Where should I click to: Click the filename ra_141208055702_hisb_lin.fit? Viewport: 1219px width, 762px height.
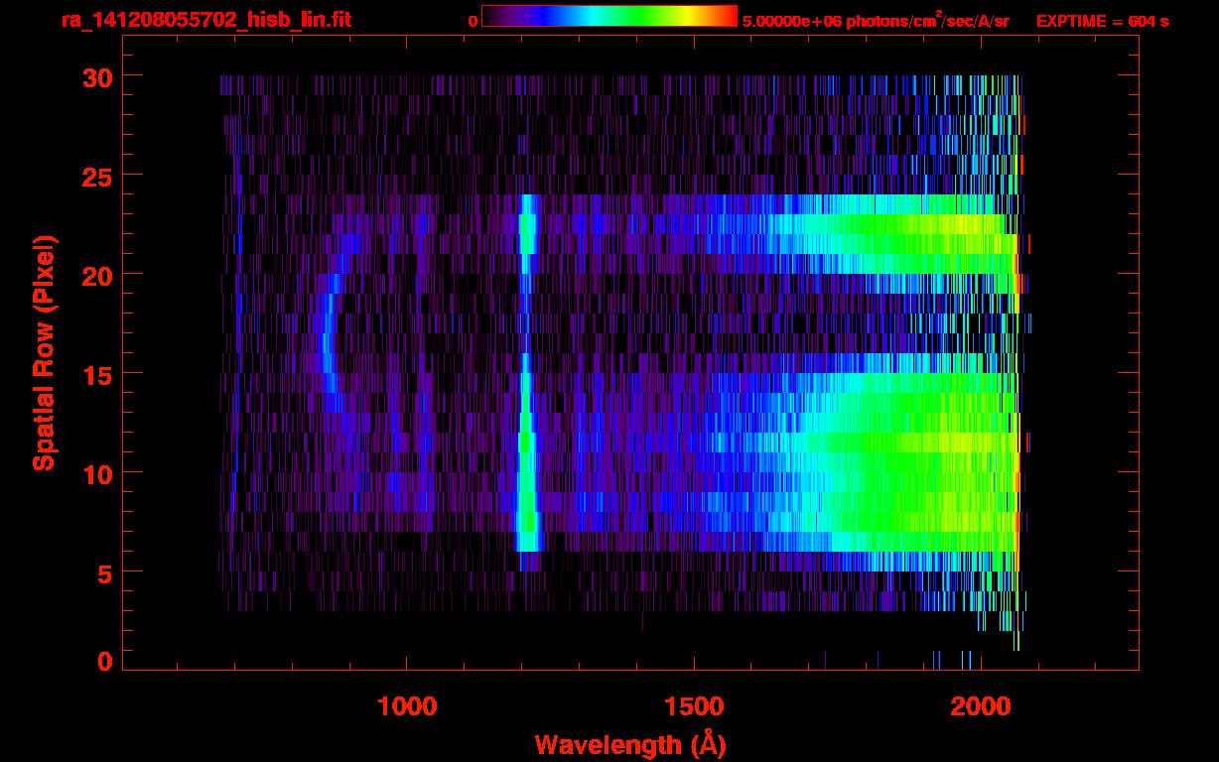pos(205,19)
